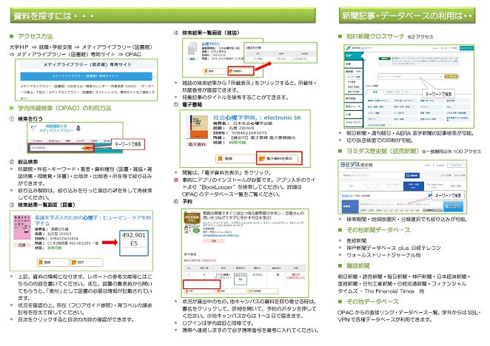Click the ヘルプ link in the ヨミダス header
This screenshot has width=490, height=346.
(x=427, y=165)
